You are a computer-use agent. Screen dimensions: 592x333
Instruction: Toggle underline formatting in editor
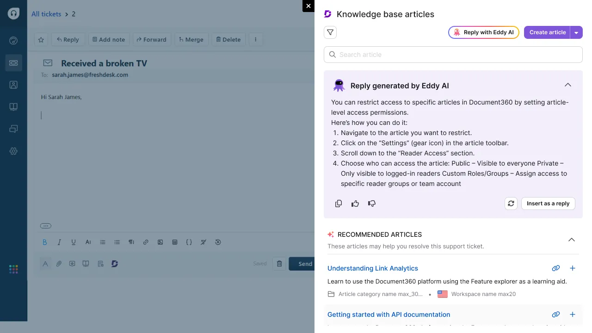pos(74,242)
